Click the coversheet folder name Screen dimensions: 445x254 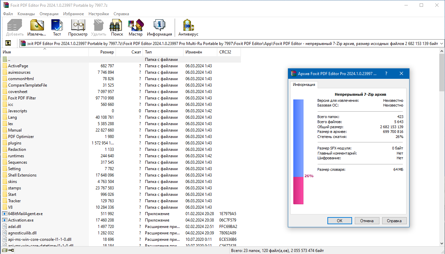coord(18,92)
